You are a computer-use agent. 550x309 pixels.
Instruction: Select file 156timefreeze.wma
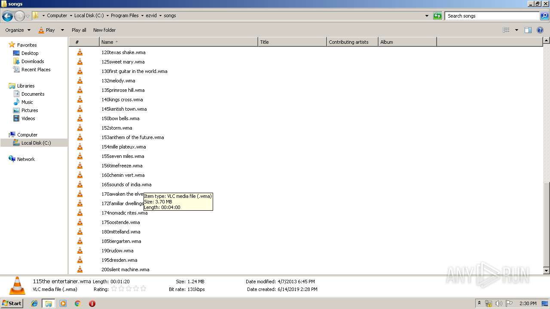tap(122, 166)
